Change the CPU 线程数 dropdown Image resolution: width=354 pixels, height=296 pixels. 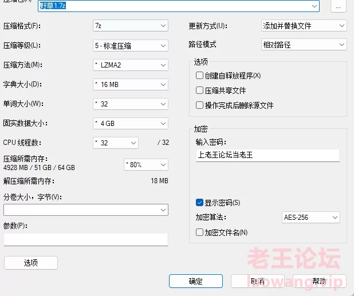click(x=116, y=143)
